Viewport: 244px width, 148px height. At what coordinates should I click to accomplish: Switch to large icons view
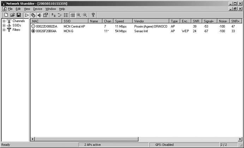point(54,15)
